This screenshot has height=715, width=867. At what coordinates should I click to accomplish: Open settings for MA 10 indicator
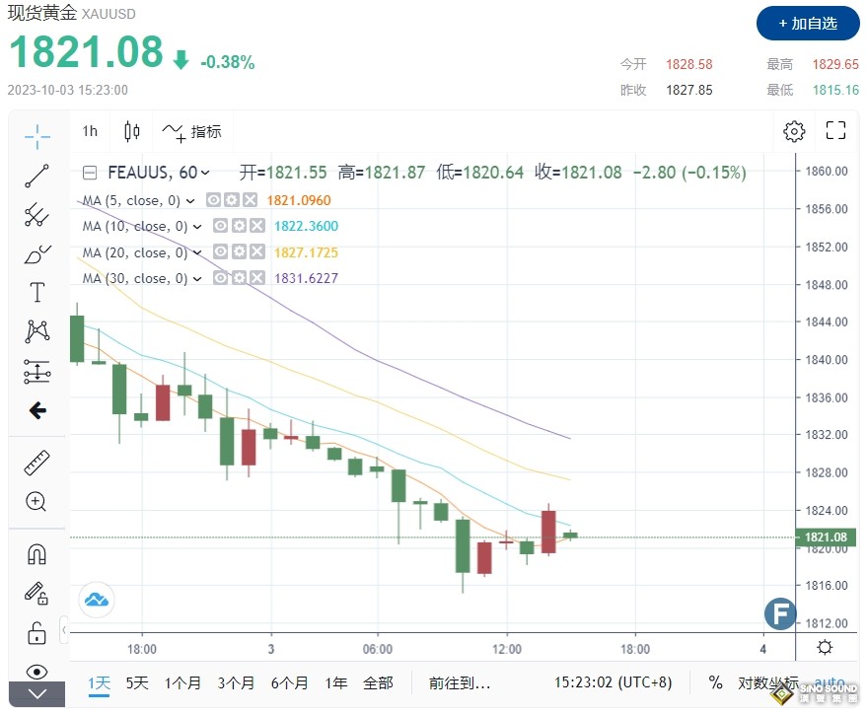pos(239,226)
